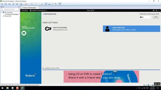Open the Library search dropdown arrow
Screen dimensions: 161x90
[19, 9]
